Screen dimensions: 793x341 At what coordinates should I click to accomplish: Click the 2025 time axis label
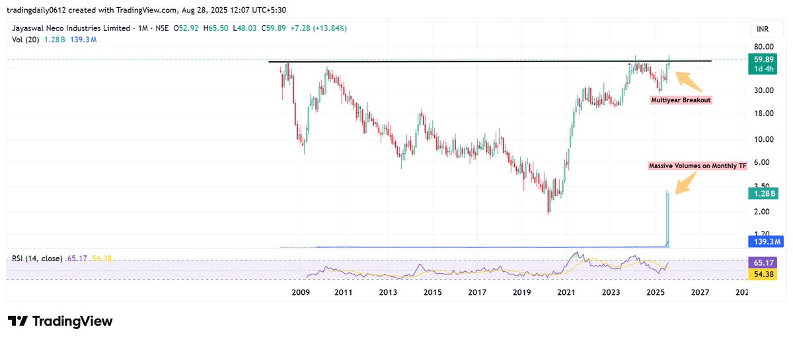pos(656,292)
